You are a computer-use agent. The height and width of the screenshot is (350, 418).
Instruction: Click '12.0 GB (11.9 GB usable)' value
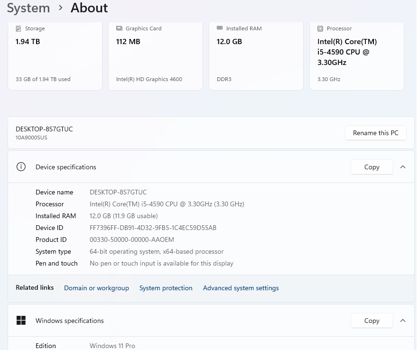coord(124,216)
